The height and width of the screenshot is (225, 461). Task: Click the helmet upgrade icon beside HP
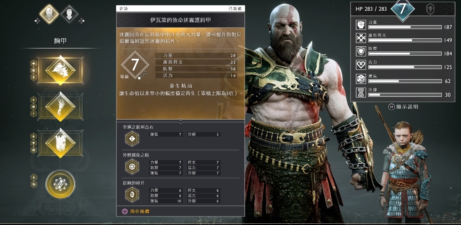click(430, 9)
